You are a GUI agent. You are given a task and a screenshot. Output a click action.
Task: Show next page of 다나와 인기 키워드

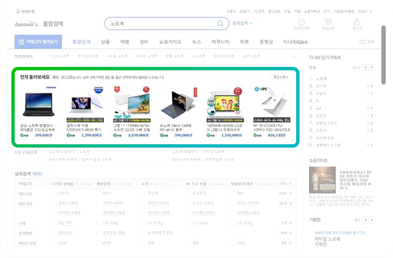pos(372,67)
